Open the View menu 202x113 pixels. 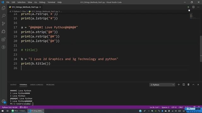coord(30,2)
